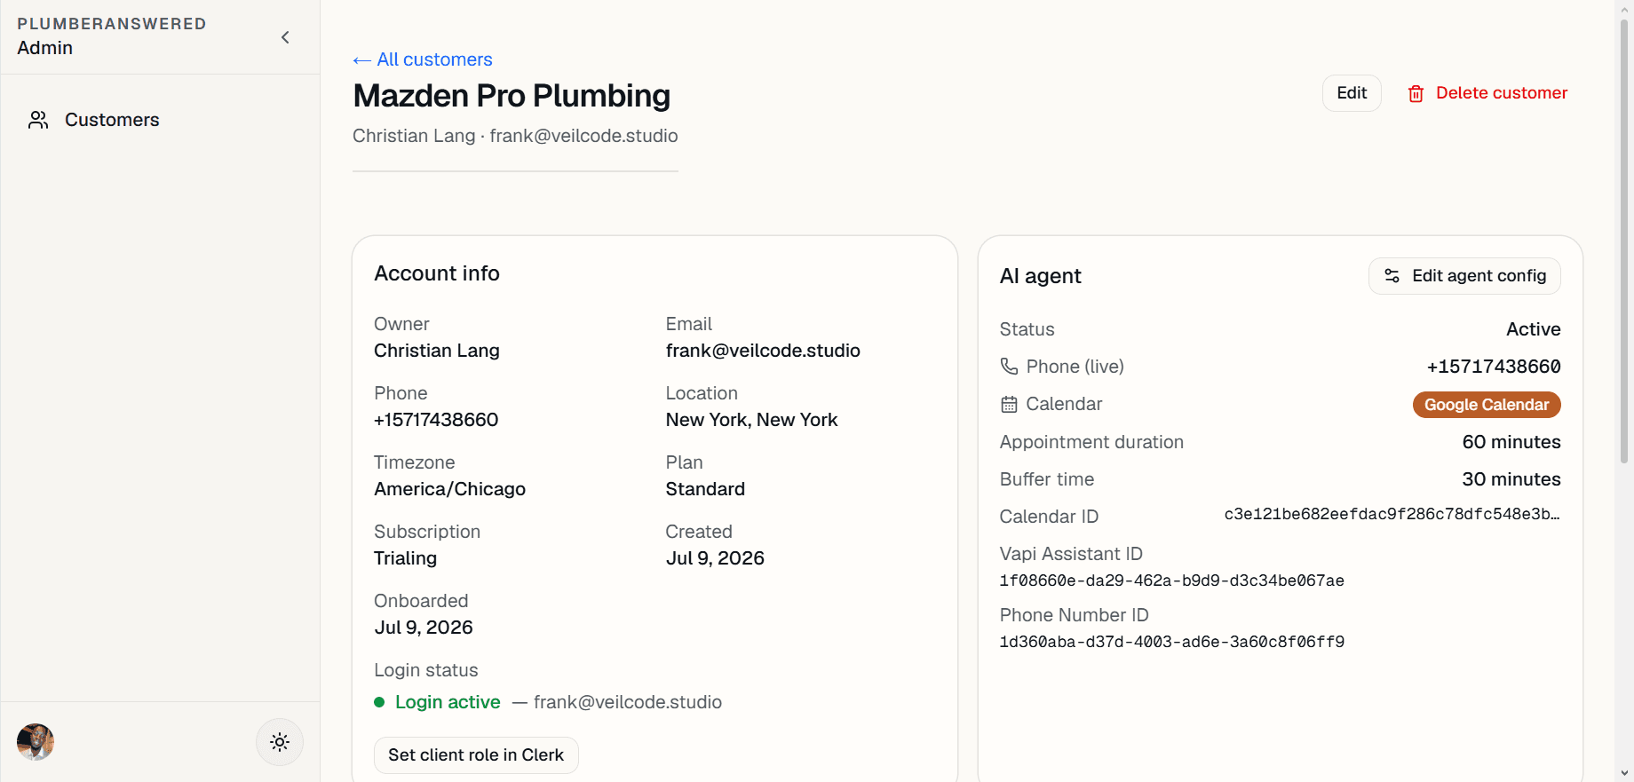This screenshot has width=1634, height=782.
Task: Click the Customers people icon
Action: point(38,120)
